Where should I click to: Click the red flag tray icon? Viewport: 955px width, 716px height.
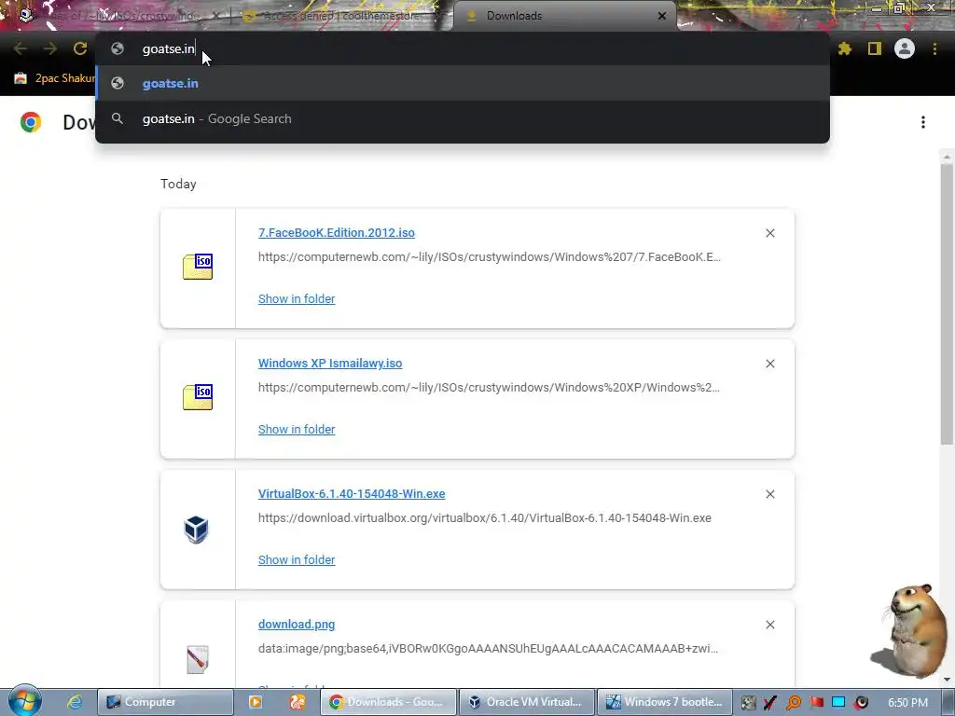816,702
